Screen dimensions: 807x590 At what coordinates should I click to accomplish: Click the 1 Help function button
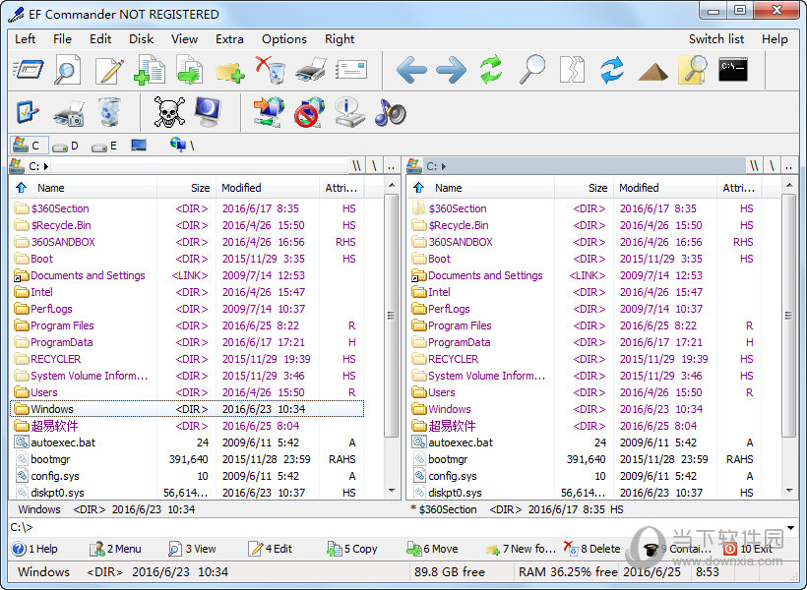tap(35, 549)
